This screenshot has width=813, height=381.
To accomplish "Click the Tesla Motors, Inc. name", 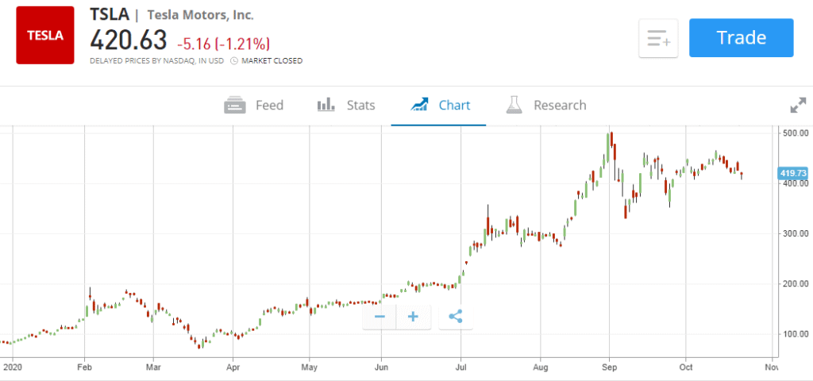I will click(201, 15).
